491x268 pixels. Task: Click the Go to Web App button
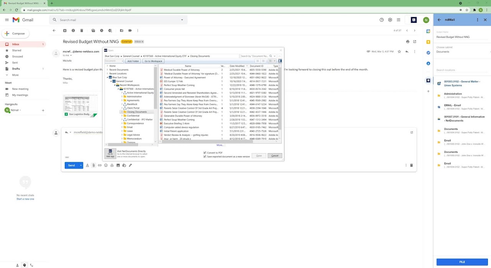pos(110,153)
